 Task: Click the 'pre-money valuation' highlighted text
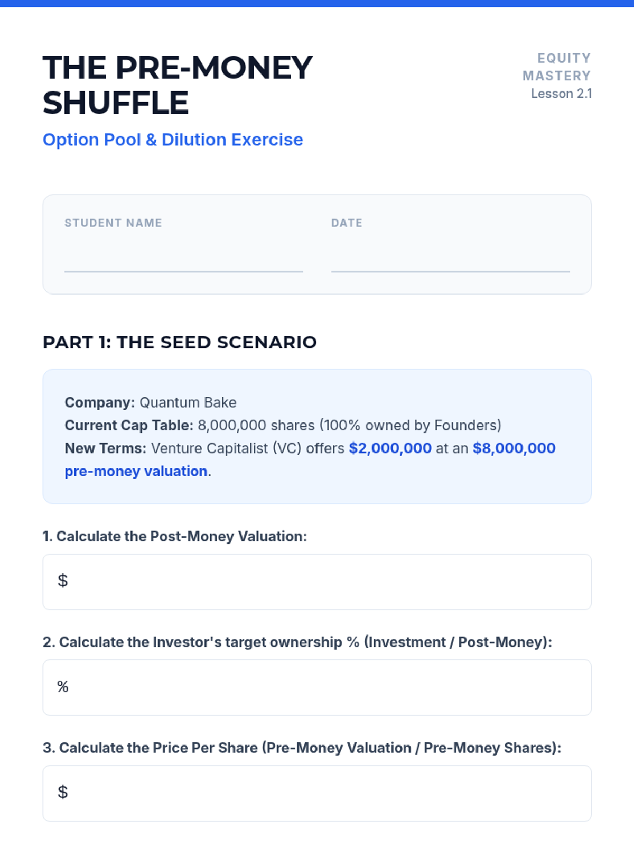(x=136, y=471)
